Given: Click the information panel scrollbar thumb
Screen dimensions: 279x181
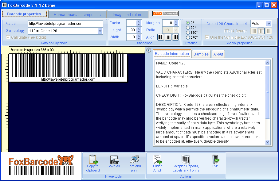Looking at the screenshot, I should click(x=267, y=92).
